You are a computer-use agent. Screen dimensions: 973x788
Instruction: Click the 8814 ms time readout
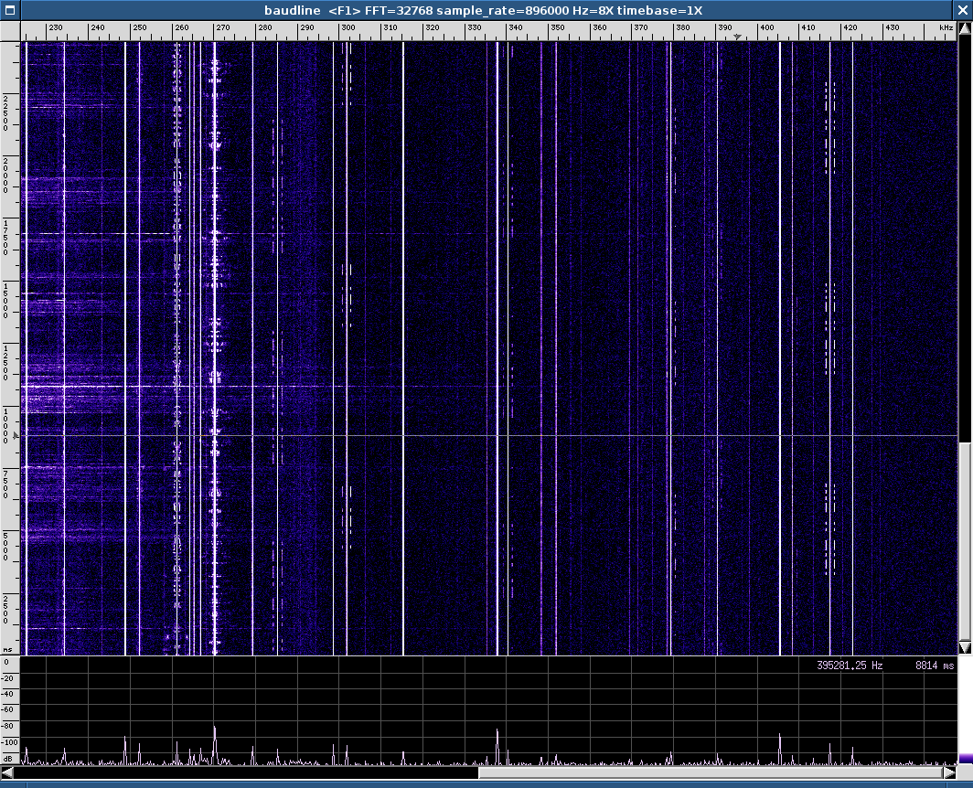pyautogui.click(x=935, y=666)
